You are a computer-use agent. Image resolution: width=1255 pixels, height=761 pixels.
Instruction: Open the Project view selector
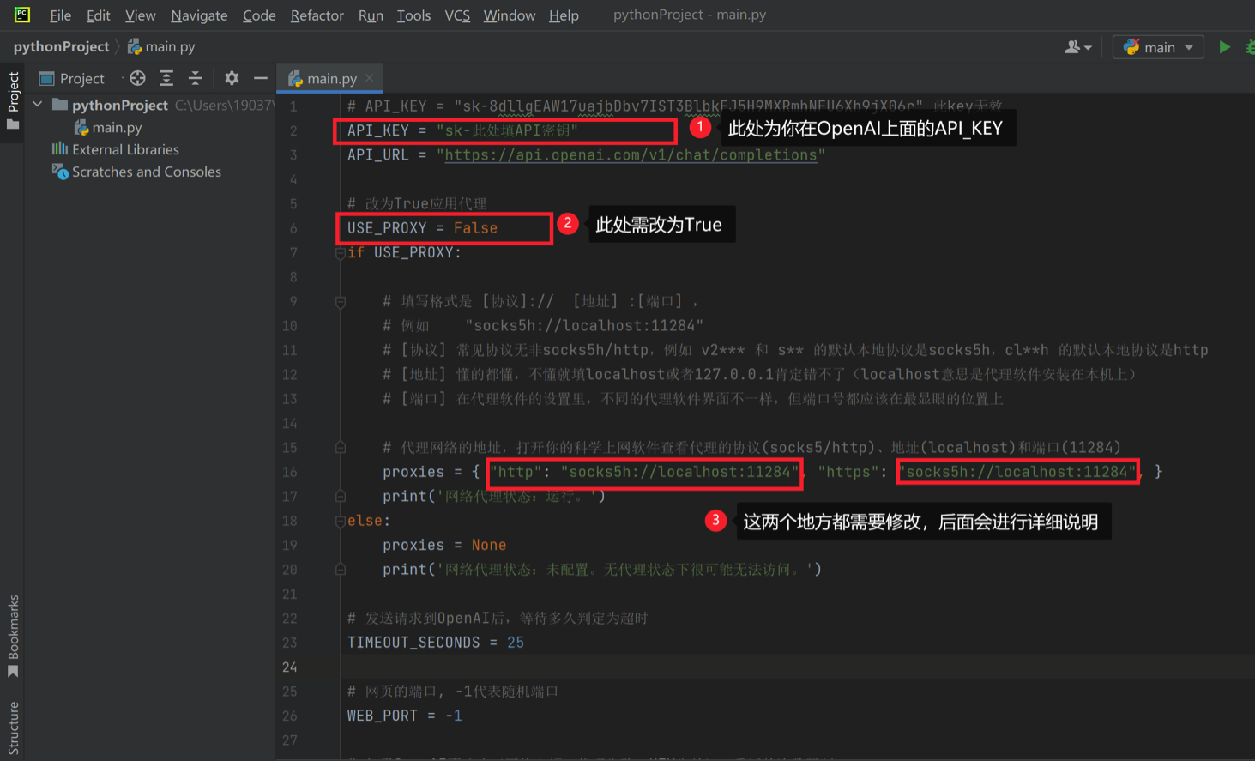[x=72, y=78]
